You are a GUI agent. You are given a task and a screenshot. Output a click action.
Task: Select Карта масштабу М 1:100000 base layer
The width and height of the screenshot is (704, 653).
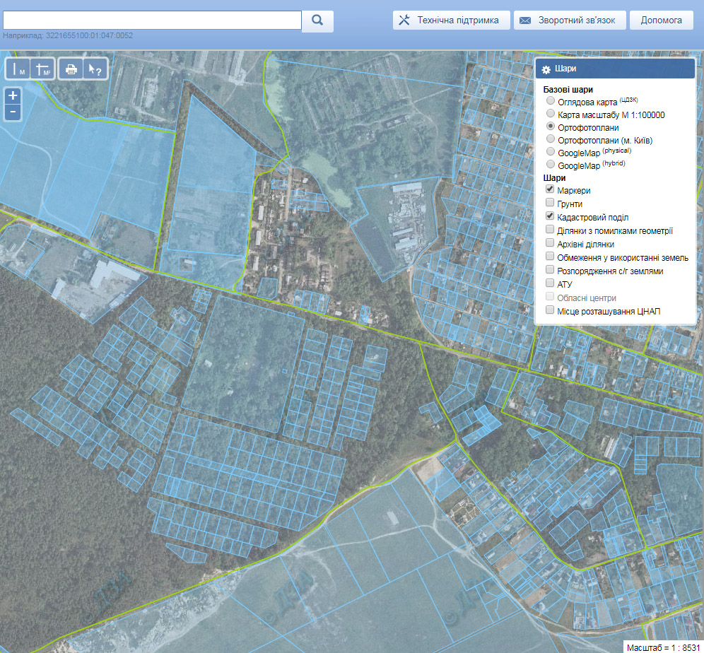click(551, 113)
